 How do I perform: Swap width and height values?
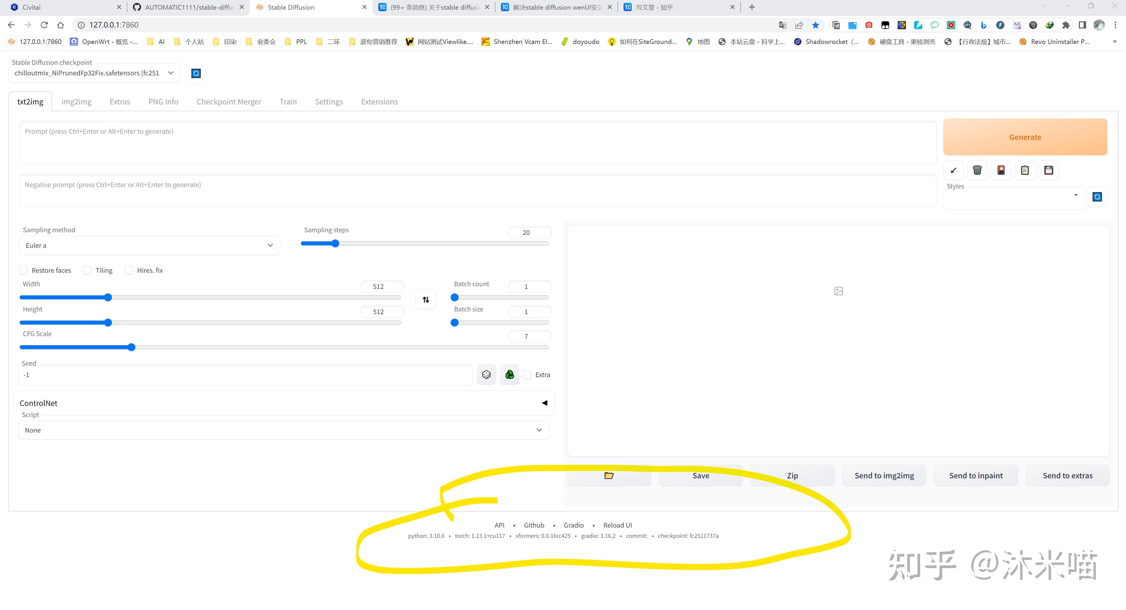[426, 299]
